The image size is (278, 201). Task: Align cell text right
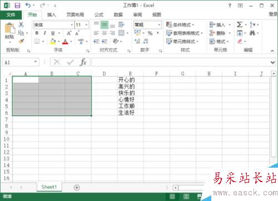click(x=112, y=33)
